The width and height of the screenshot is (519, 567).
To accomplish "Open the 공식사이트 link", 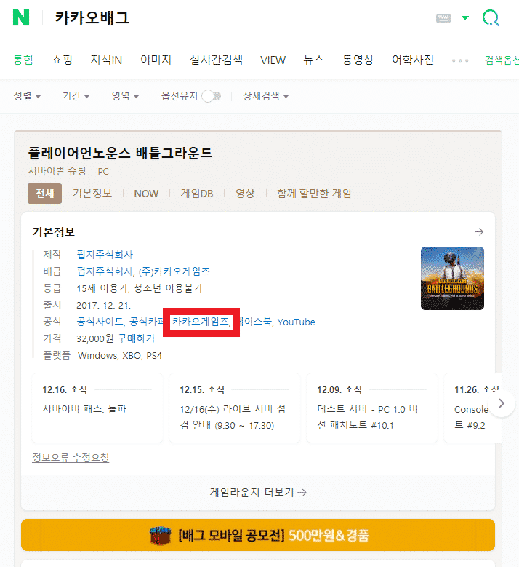I will coord(100,322).
